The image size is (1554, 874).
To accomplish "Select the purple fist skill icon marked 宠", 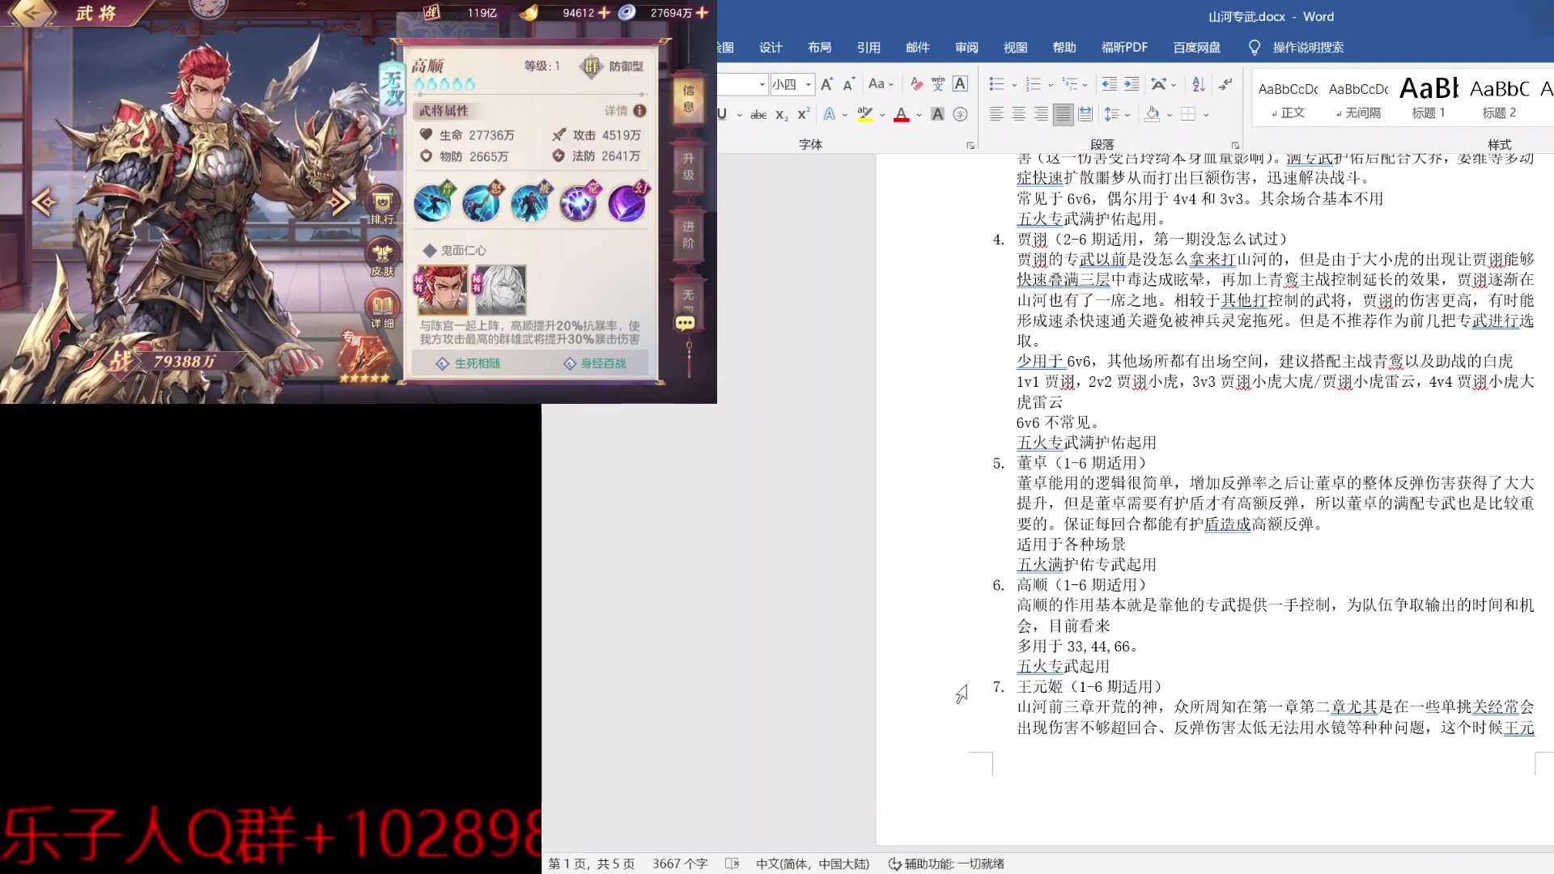I will (579, 202).
